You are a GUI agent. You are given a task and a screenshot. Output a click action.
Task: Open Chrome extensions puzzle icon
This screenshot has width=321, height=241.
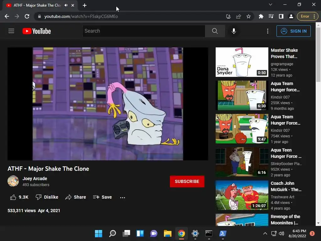click(261, 16)
